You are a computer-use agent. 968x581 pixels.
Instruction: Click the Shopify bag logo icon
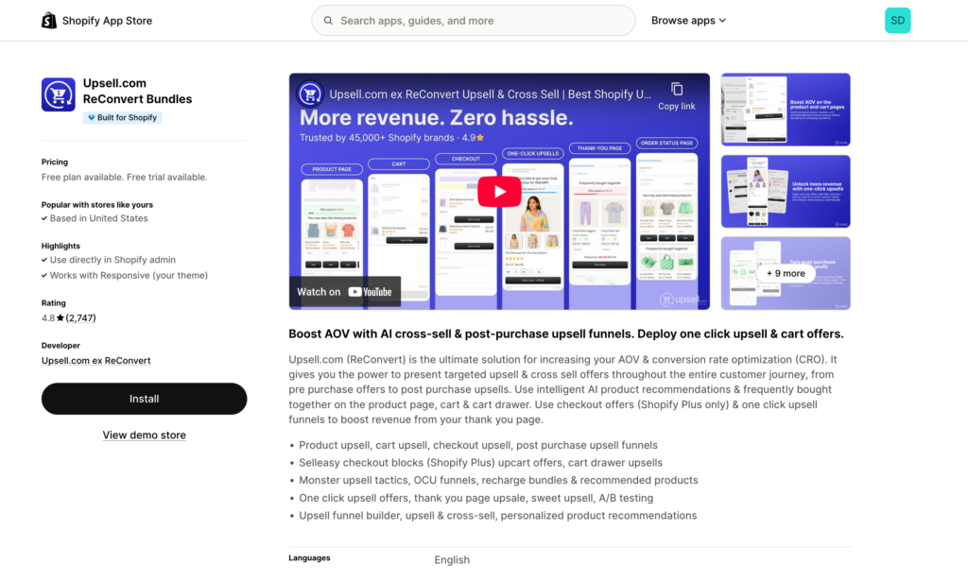(x=49, y=21)
